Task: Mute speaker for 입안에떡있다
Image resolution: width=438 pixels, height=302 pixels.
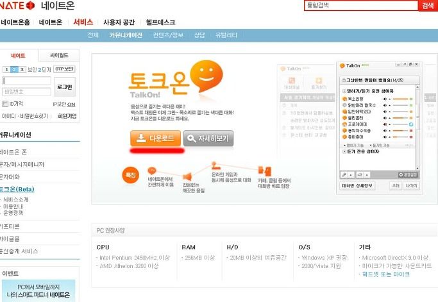Action: click(x=385, y=112)
